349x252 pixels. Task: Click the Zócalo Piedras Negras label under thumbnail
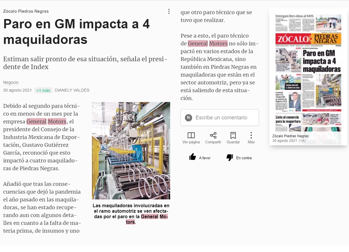[x=290, y=136]
